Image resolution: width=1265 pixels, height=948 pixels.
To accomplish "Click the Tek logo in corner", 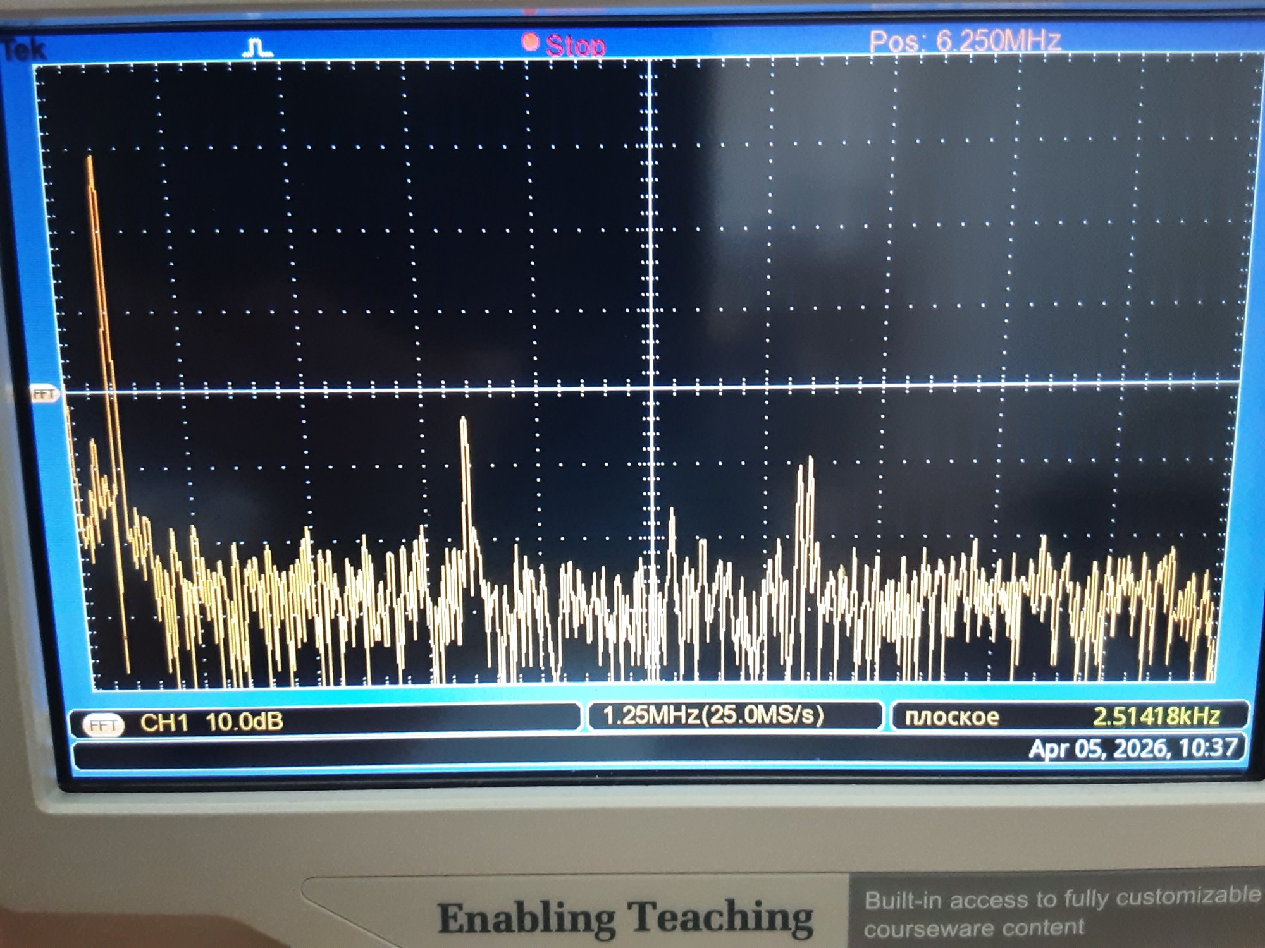I will (24, 49).
